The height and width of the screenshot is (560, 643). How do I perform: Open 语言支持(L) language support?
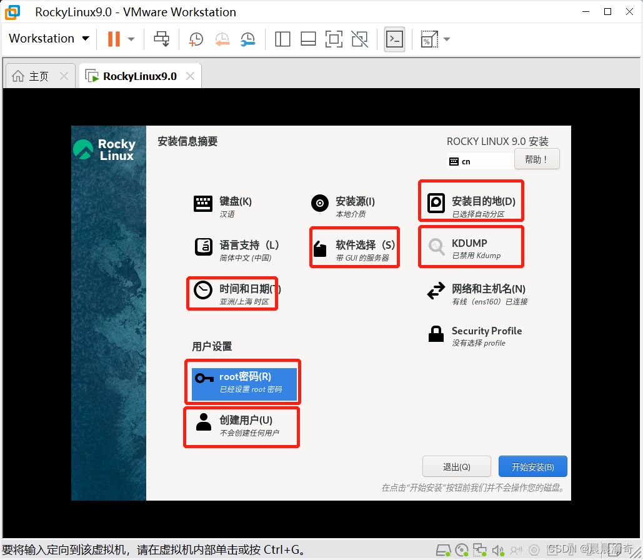(x=237, y=250)
